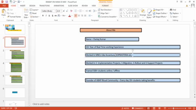The height and width of the screenshot is (110, 196).
Task: Toggle Comments pane in status bar
Action: click(x=138, y=108)
